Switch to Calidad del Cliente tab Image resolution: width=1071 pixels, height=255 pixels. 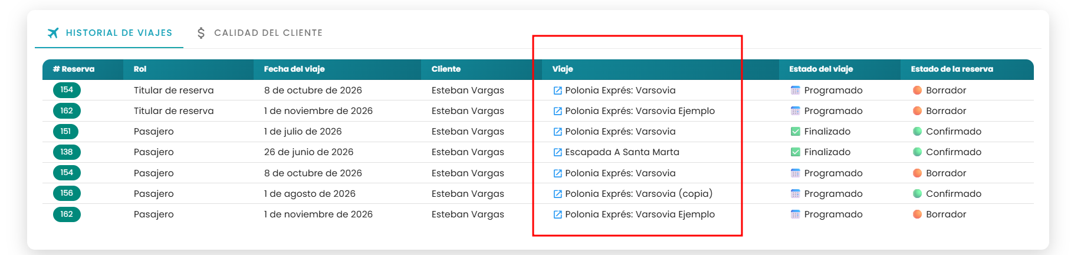click(x=260, y=33)
